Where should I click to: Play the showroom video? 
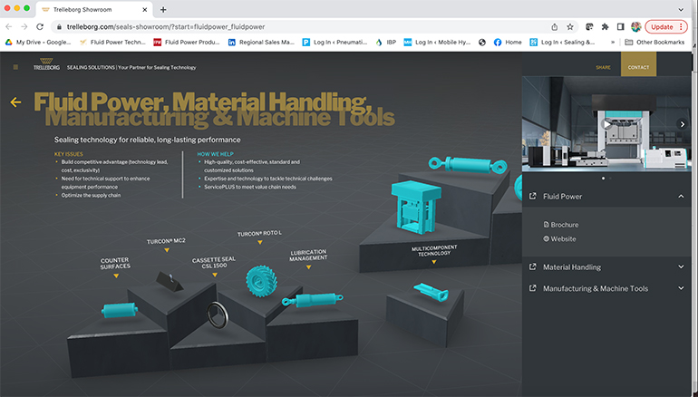click(606, 124)
